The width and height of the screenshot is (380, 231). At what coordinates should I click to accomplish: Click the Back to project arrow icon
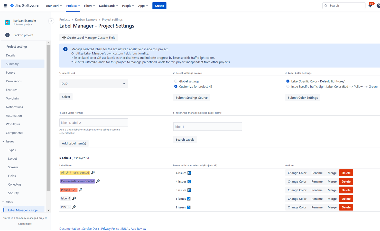pos(7,35)
